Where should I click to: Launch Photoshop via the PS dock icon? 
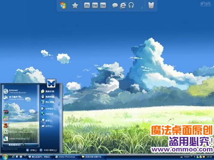(87, 6)
